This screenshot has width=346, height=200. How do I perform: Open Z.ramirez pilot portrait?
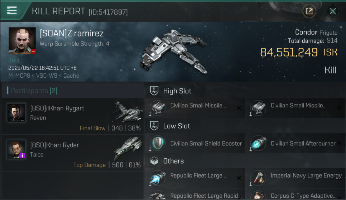tap(22, 41)
